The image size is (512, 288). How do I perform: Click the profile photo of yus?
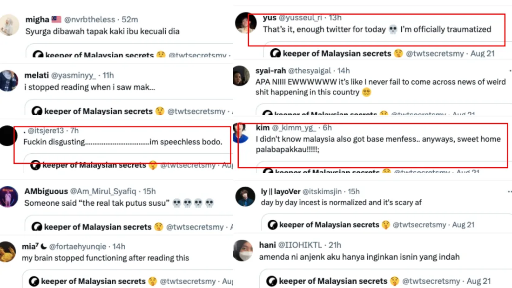point(244,23)
